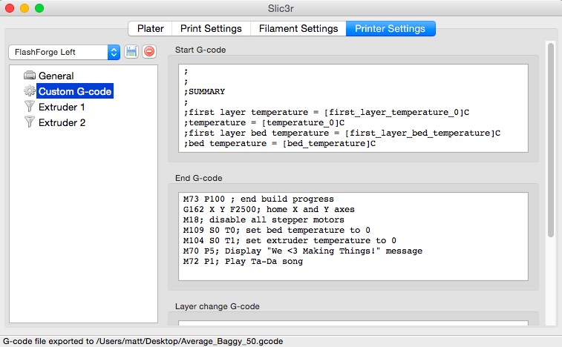
Task: Click the Layer change G-code text field
Action: (x=353, y=323)
